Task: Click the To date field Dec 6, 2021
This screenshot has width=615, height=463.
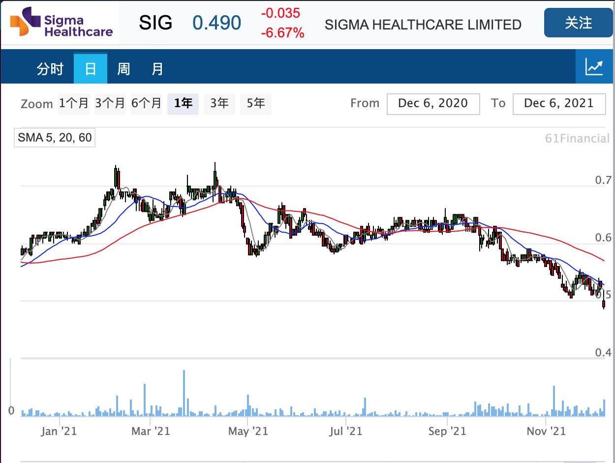Action: (559, 104)
